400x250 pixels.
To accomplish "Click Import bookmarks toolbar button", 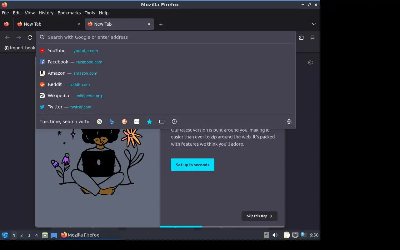I will click(19, 48).
